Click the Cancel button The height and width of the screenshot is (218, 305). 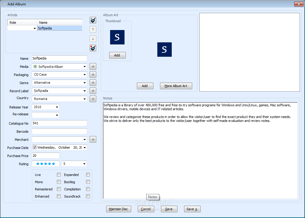[146, 209]
